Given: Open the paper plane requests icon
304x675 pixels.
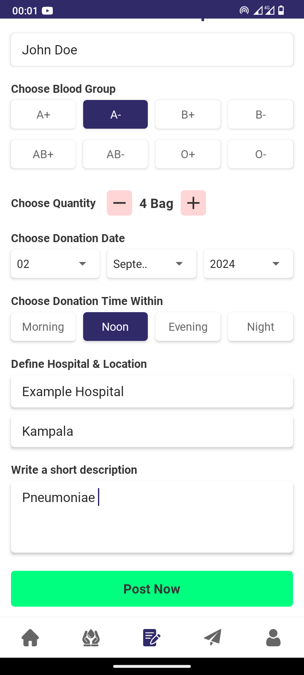Looking at the screenshot, I should click(213, 637).
